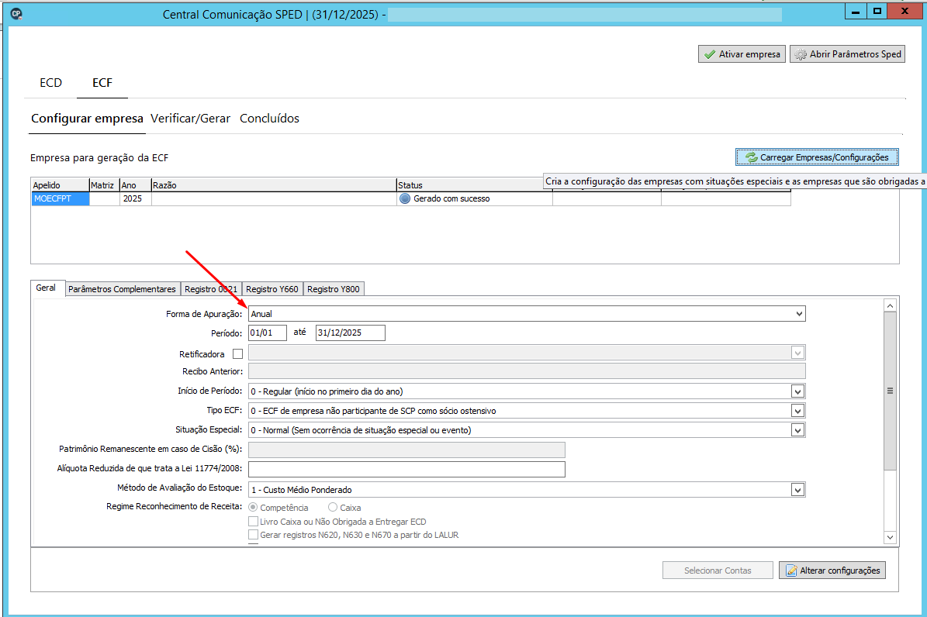Switch to the ECD tab

click(x=51, y=83)
